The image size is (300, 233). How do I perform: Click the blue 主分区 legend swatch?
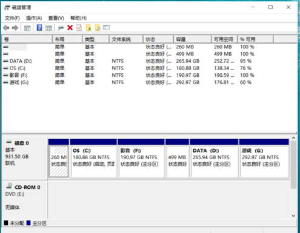(x=28, y=223)
